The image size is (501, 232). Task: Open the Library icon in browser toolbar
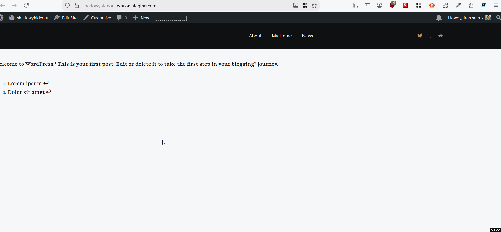tap(356, 5)
